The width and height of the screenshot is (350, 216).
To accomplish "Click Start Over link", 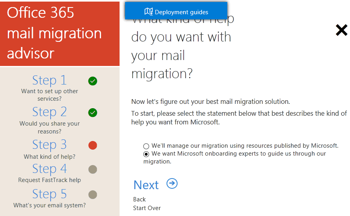I will [147, 208].
